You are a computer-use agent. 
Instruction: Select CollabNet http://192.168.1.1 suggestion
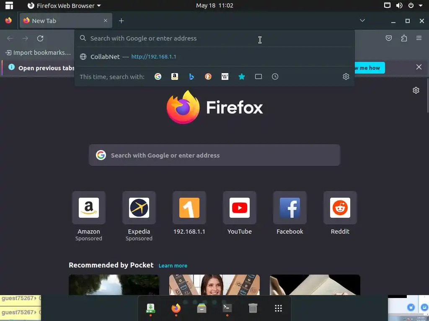point(214,57)
